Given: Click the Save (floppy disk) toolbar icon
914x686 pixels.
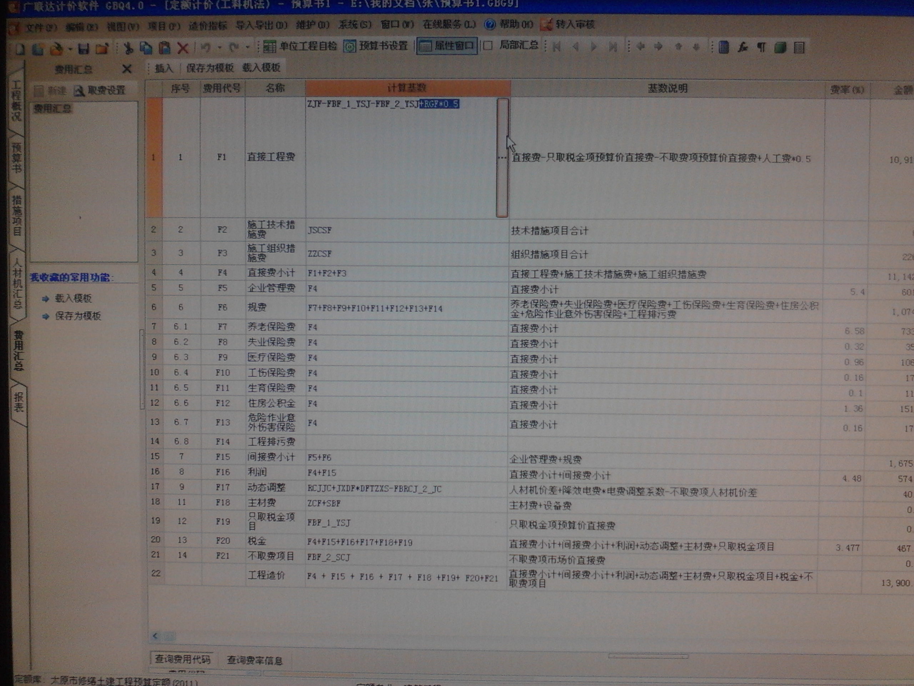Looking at the screenshot, I should click(x=84, y=49).
